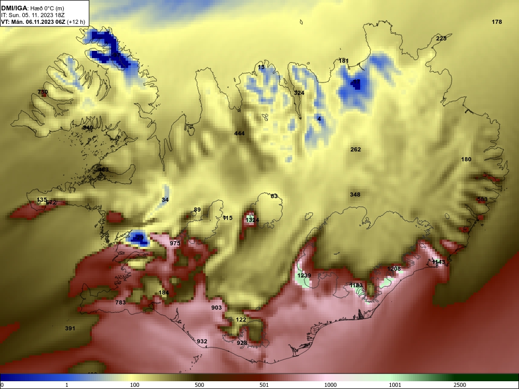
Task: Click the 324 height value
Action: tap(299, 93)
